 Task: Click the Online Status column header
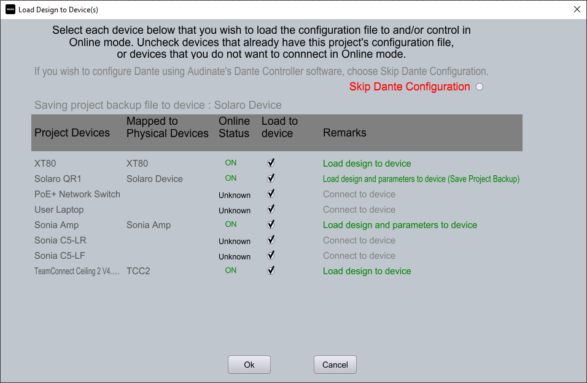tap(234, 127)
